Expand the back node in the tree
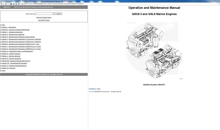Viewport: 220px width, 130px height. 1,71
